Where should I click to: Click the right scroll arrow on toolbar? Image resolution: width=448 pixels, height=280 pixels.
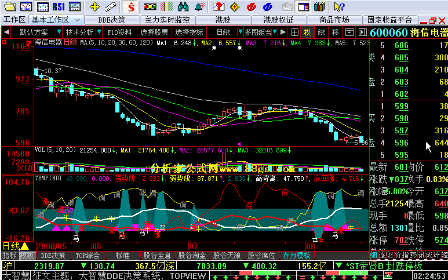pos(283,32)
